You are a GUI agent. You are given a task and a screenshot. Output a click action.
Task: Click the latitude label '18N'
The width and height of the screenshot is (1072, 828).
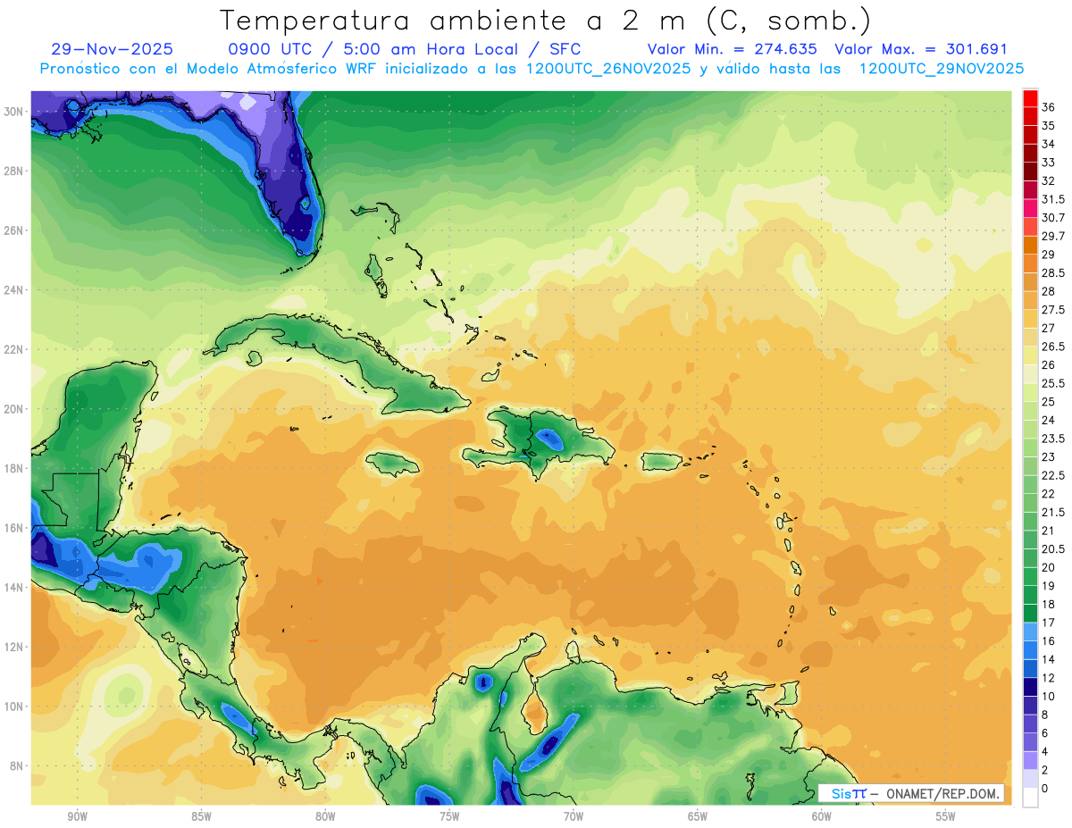[x=15, y=468]
